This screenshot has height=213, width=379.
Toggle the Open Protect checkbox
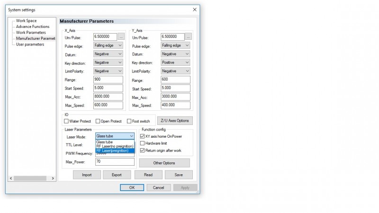click(98, 121)
